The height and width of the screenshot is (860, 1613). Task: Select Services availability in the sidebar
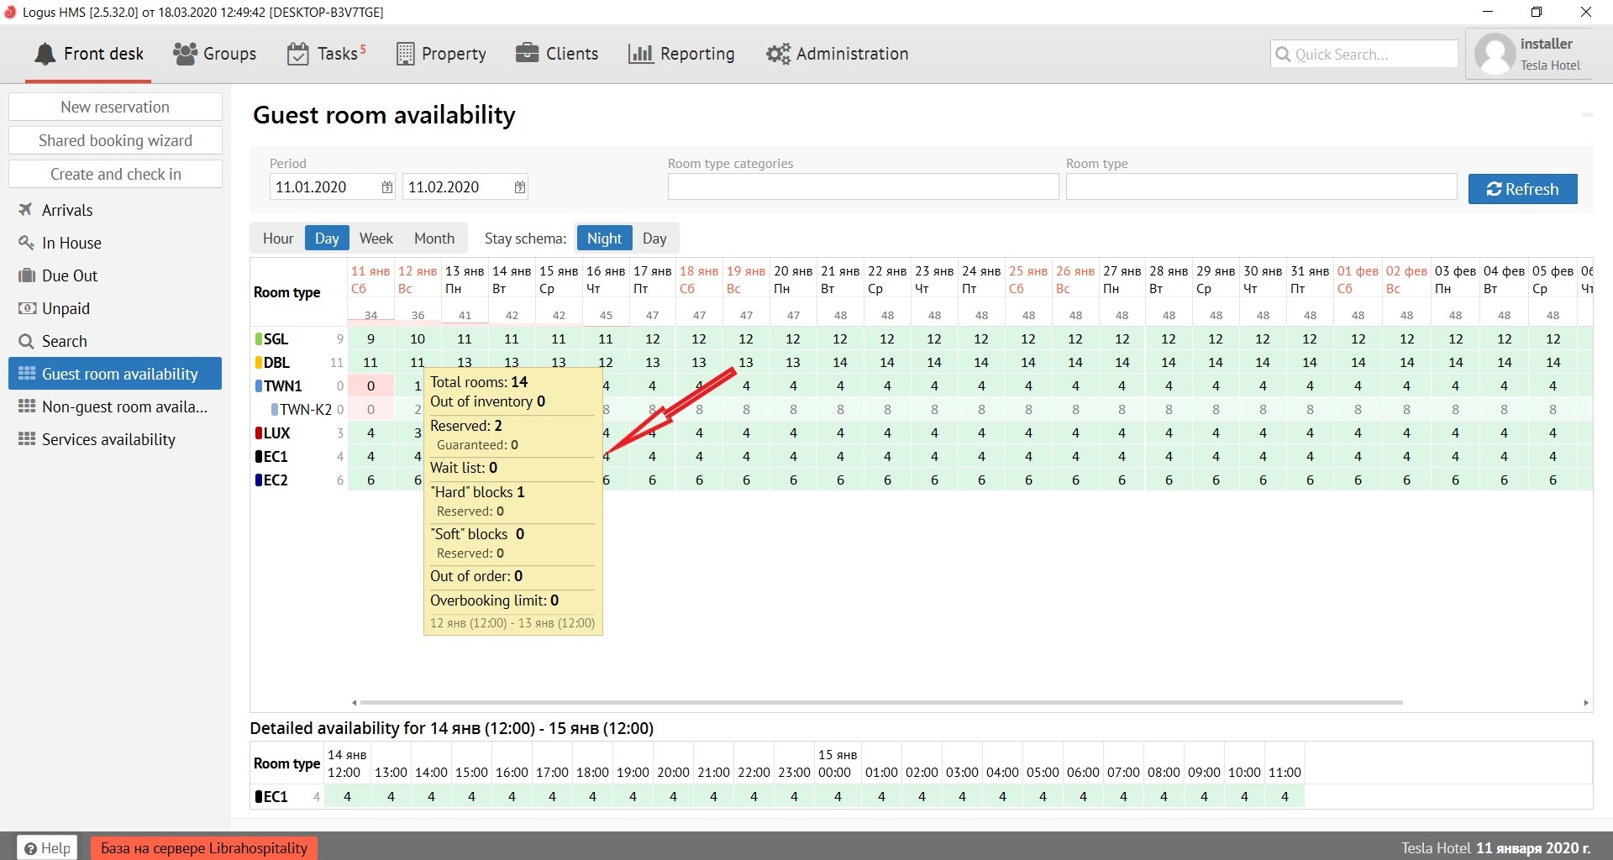coord(108,439)
